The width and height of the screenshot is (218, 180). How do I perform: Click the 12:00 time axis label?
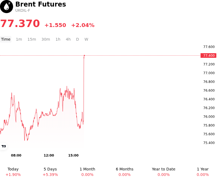[x=49, y=155]
